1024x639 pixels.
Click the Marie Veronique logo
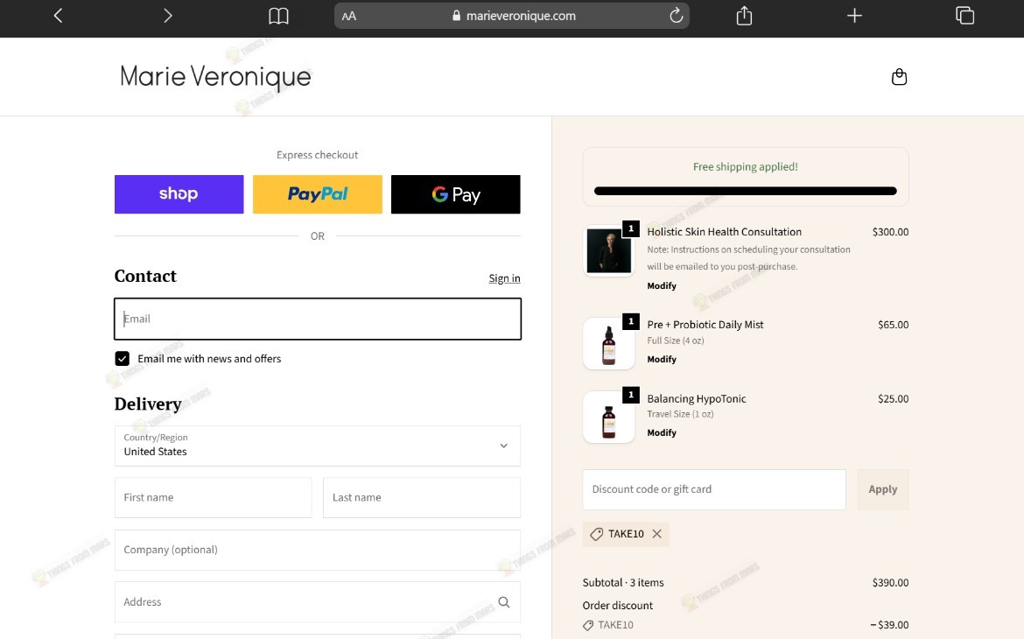pyautogui.click(x=215, y=77)
